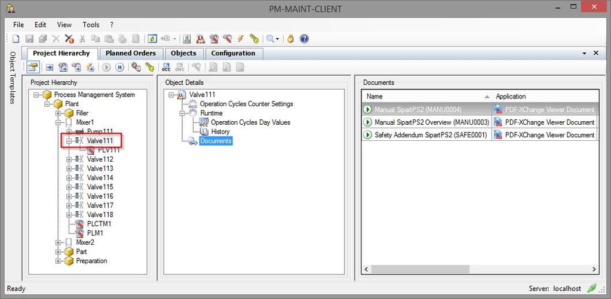Collapse the Plant tree node
Image resolution: width=611 pixels, height=299 pixels.
(x=48, y=104)
